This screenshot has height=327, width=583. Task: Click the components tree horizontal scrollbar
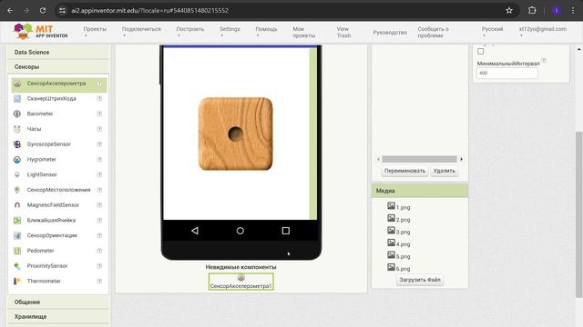(419, 159)
